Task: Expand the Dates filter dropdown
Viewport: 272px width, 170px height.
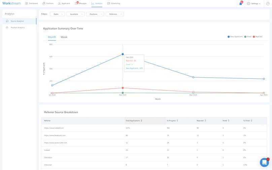Action: tap(57, 14)
